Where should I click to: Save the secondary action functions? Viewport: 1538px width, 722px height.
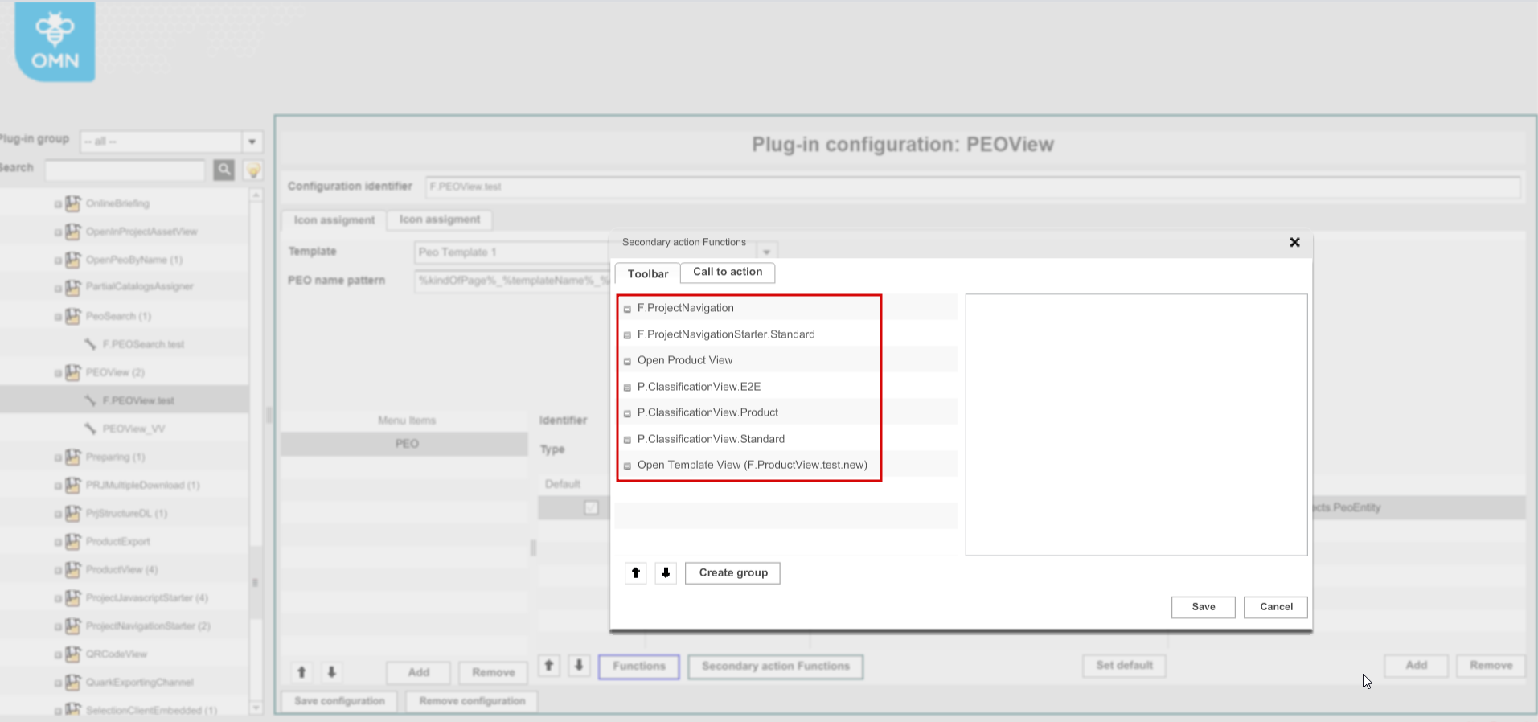click(x=1203, y=607)
